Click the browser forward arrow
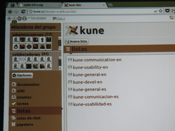Screen dimensions: 175x131 click(16, 11)
